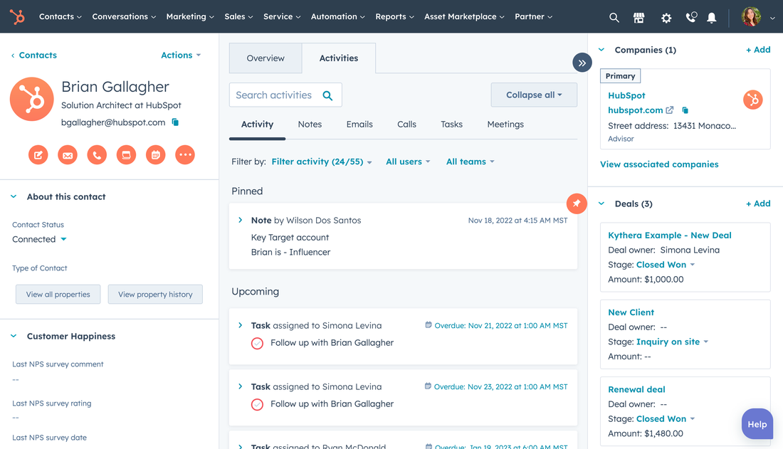Create a task with the orange task icon
Viewport: 783px width, 449px height.
[x=126, y=155]
